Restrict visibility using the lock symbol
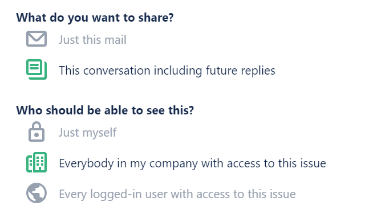This screenshot has width=365, height=222. [x=36, y=131]
